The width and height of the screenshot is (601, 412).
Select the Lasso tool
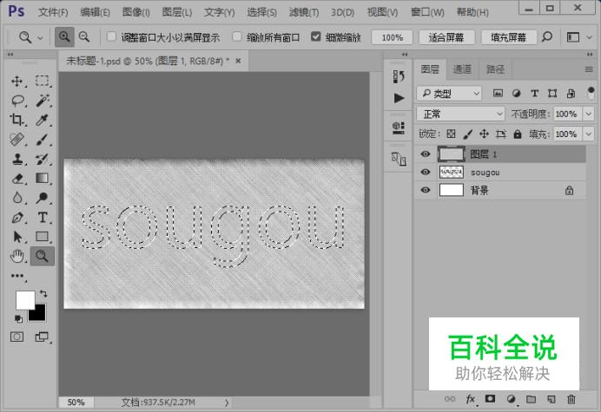click(17, 101)
